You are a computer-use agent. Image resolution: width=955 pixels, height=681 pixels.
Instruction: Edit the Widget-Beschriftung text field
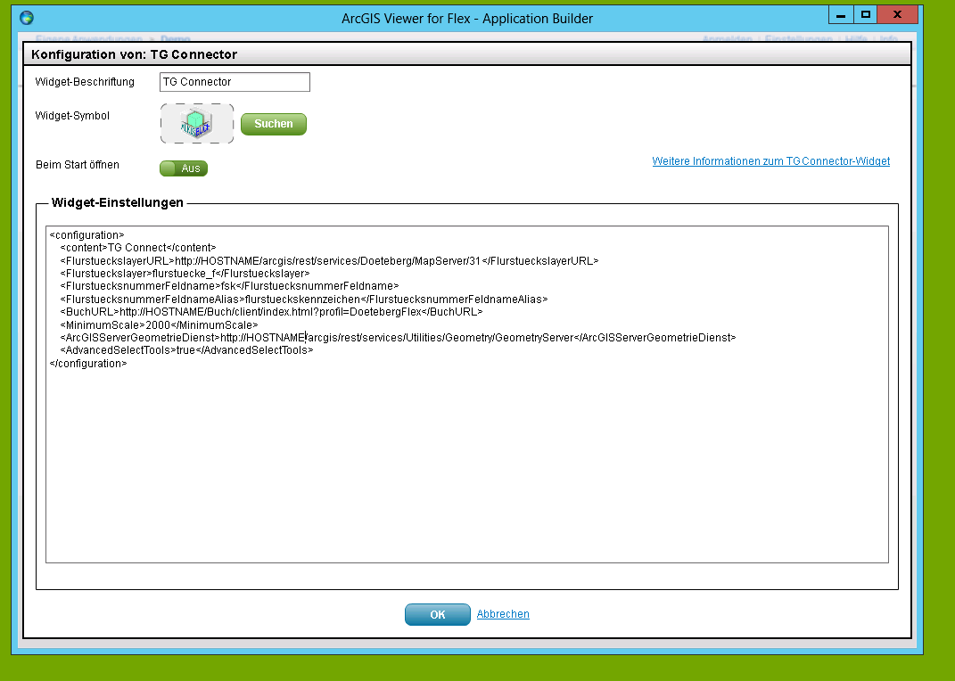[x=235, y=82]
